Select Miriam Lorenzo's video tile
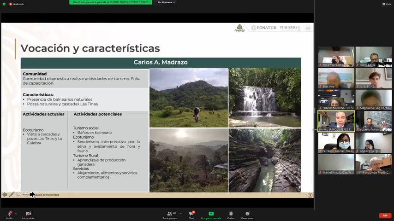Screen dimensions: 394x221 coord(336,57)
